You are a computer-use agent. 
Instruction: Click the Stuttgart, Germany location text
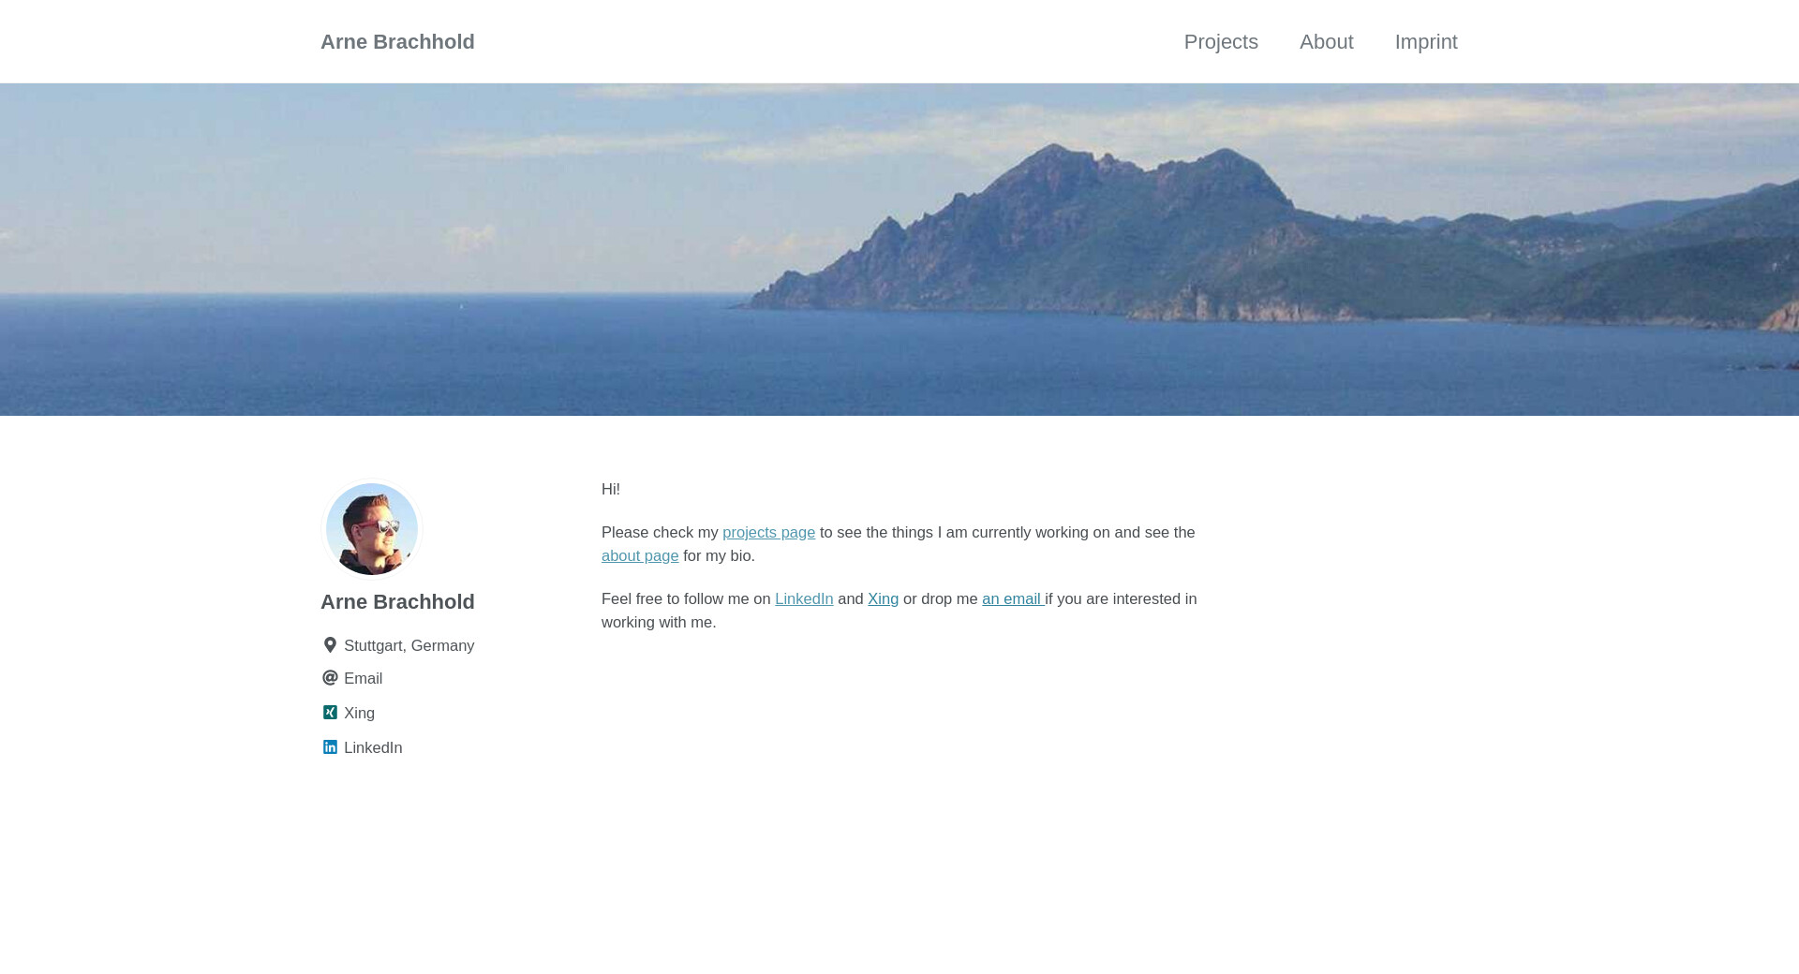tap(409, 645)
